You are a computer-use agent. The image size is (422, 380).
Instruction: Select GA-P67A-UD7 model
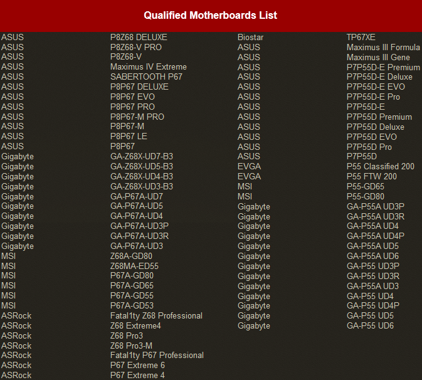point(137,196)
